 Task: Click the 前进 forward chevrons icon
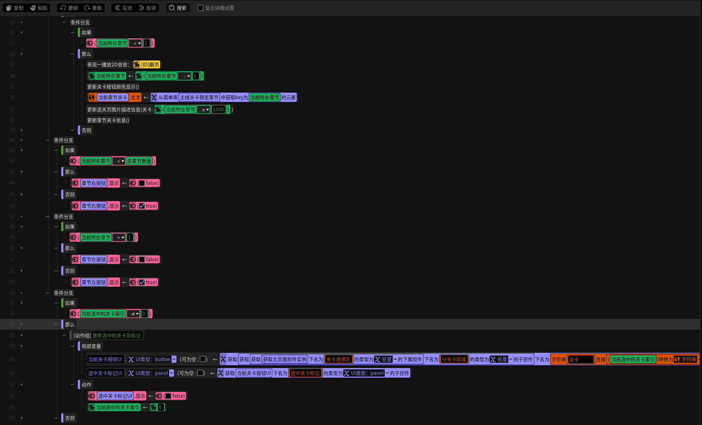coord(141,8)
